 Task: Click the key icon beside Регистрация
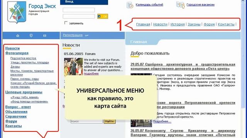(x=86, y=36)
